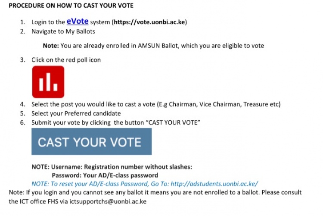323x216 pixels.
Task: Click the 'Login to the' text in step 1
Action: (x=48, y=22)
